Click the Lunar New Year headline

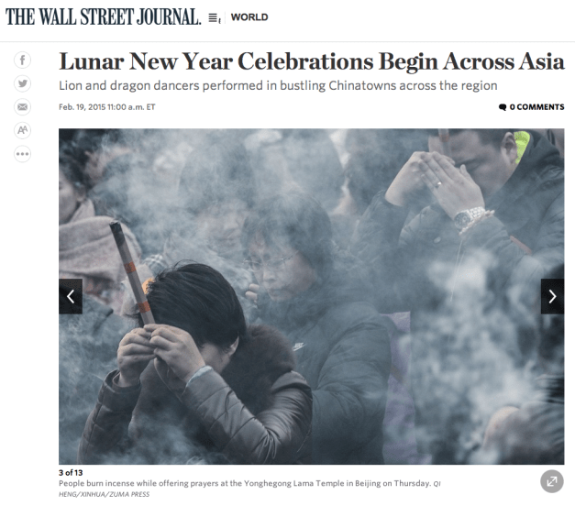coord(312,61)
